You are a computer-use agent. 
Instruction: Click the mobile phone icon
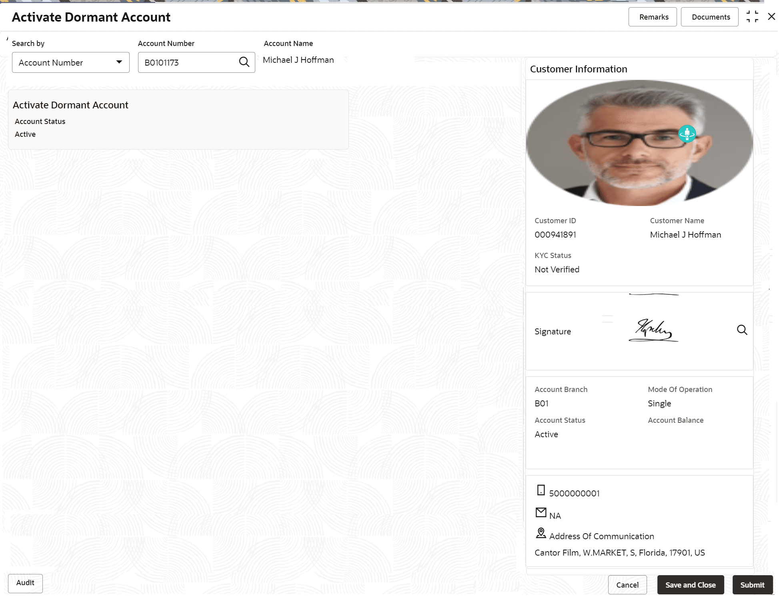pyautogui.click(x=541, y=490)
